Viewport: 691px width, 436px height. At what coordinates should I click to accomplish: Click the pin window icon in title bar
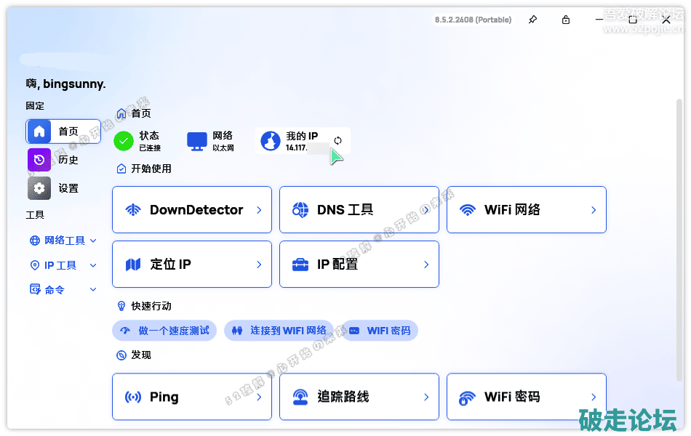532,20
